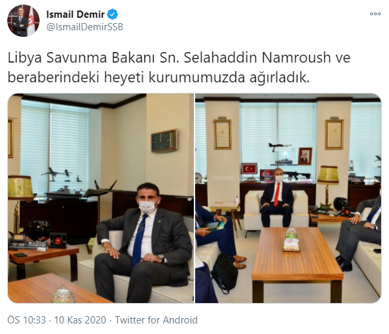Click the Turkish flag in the right photo

click(249, 169)
